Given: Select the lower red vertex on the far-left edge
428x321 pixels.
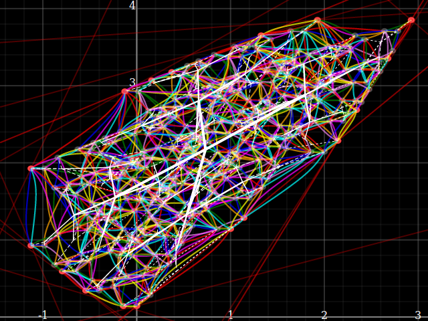Looking at the screenshot, I should tap(31, 245).
